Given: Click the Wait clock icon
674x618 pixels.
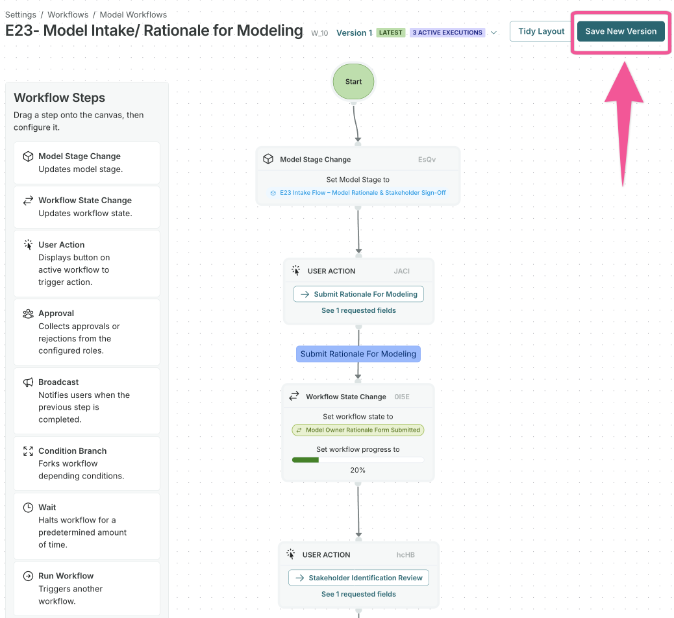Looking at the screenshot, I should (x=28, y=508).
